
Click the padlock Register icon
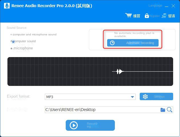(147, 16)
